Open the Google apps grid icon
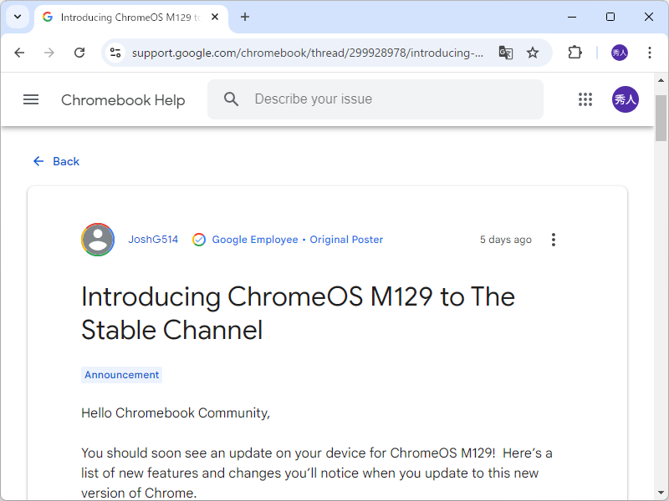 (585, 99)
